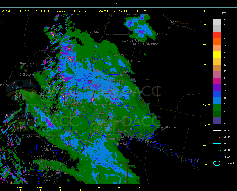The image size is (237, 191).
Task: Click the L_Asuncion label
Action: coord(132,61)
